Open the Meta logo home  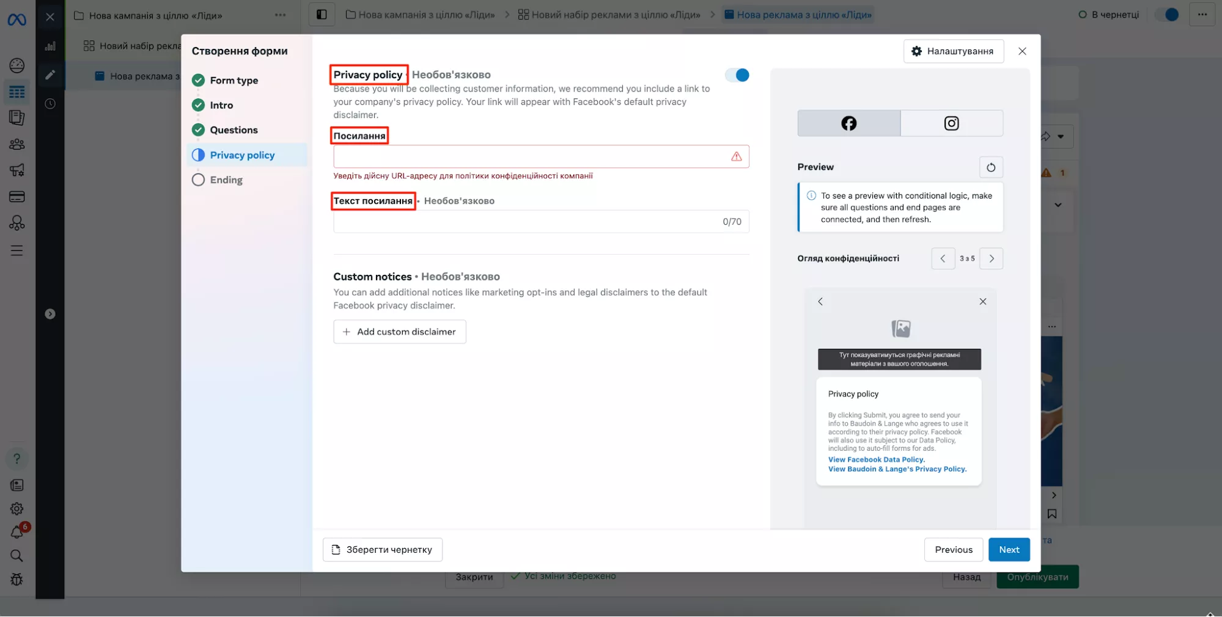coord(17,20)
